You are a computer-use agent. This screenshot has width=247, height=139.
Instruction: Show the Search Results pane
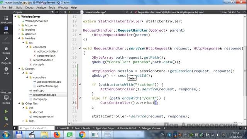(81, 128)
